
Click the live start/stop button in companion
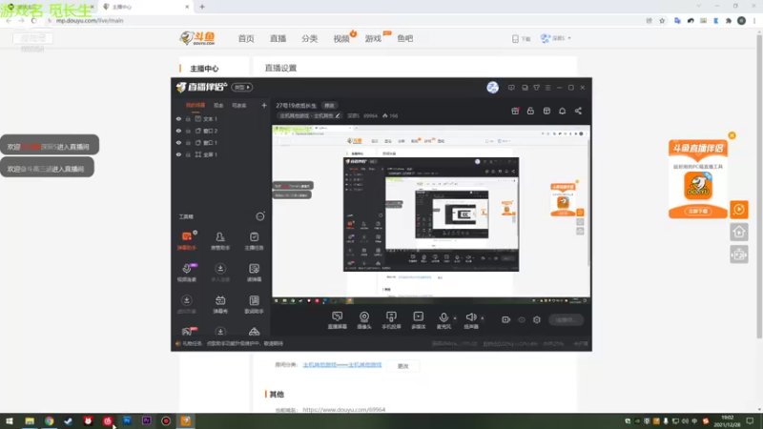pos(566,319)
